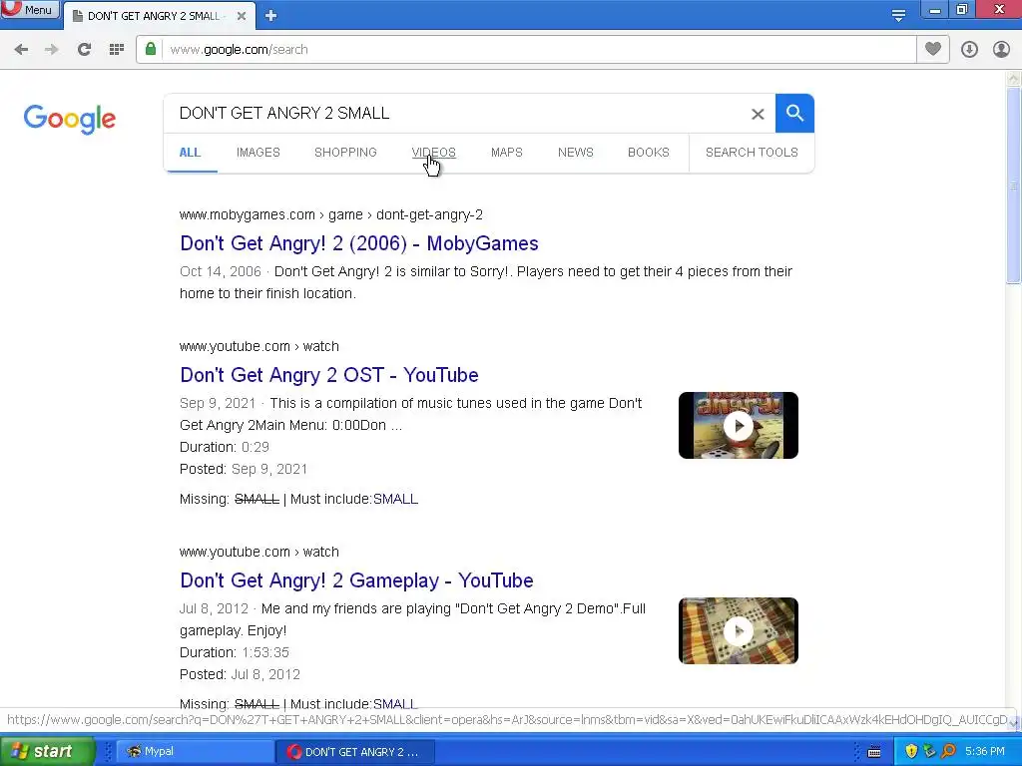
Task: Open the Opera Menu button
Action: (x=30, y=10)
